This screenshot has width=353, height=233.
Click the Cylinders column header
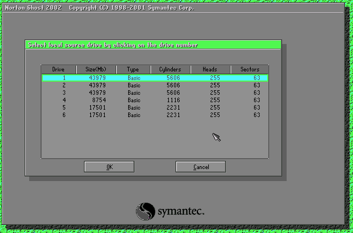[x=170, y=69]
